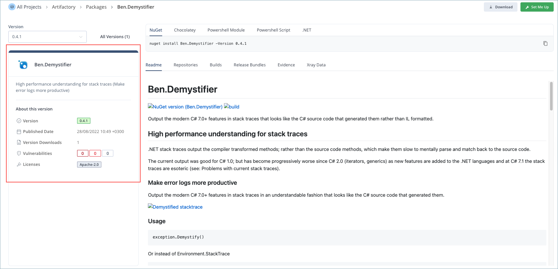Switch to the Builds tab
The height and width of the screenshot is (269, 558).
[216, 65]
